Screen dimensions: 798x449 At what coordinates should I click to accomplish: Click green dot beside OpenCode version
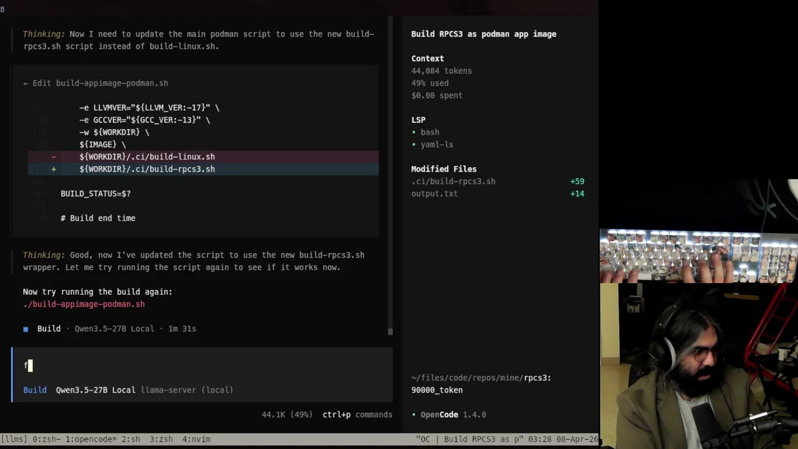coord(413,415)
